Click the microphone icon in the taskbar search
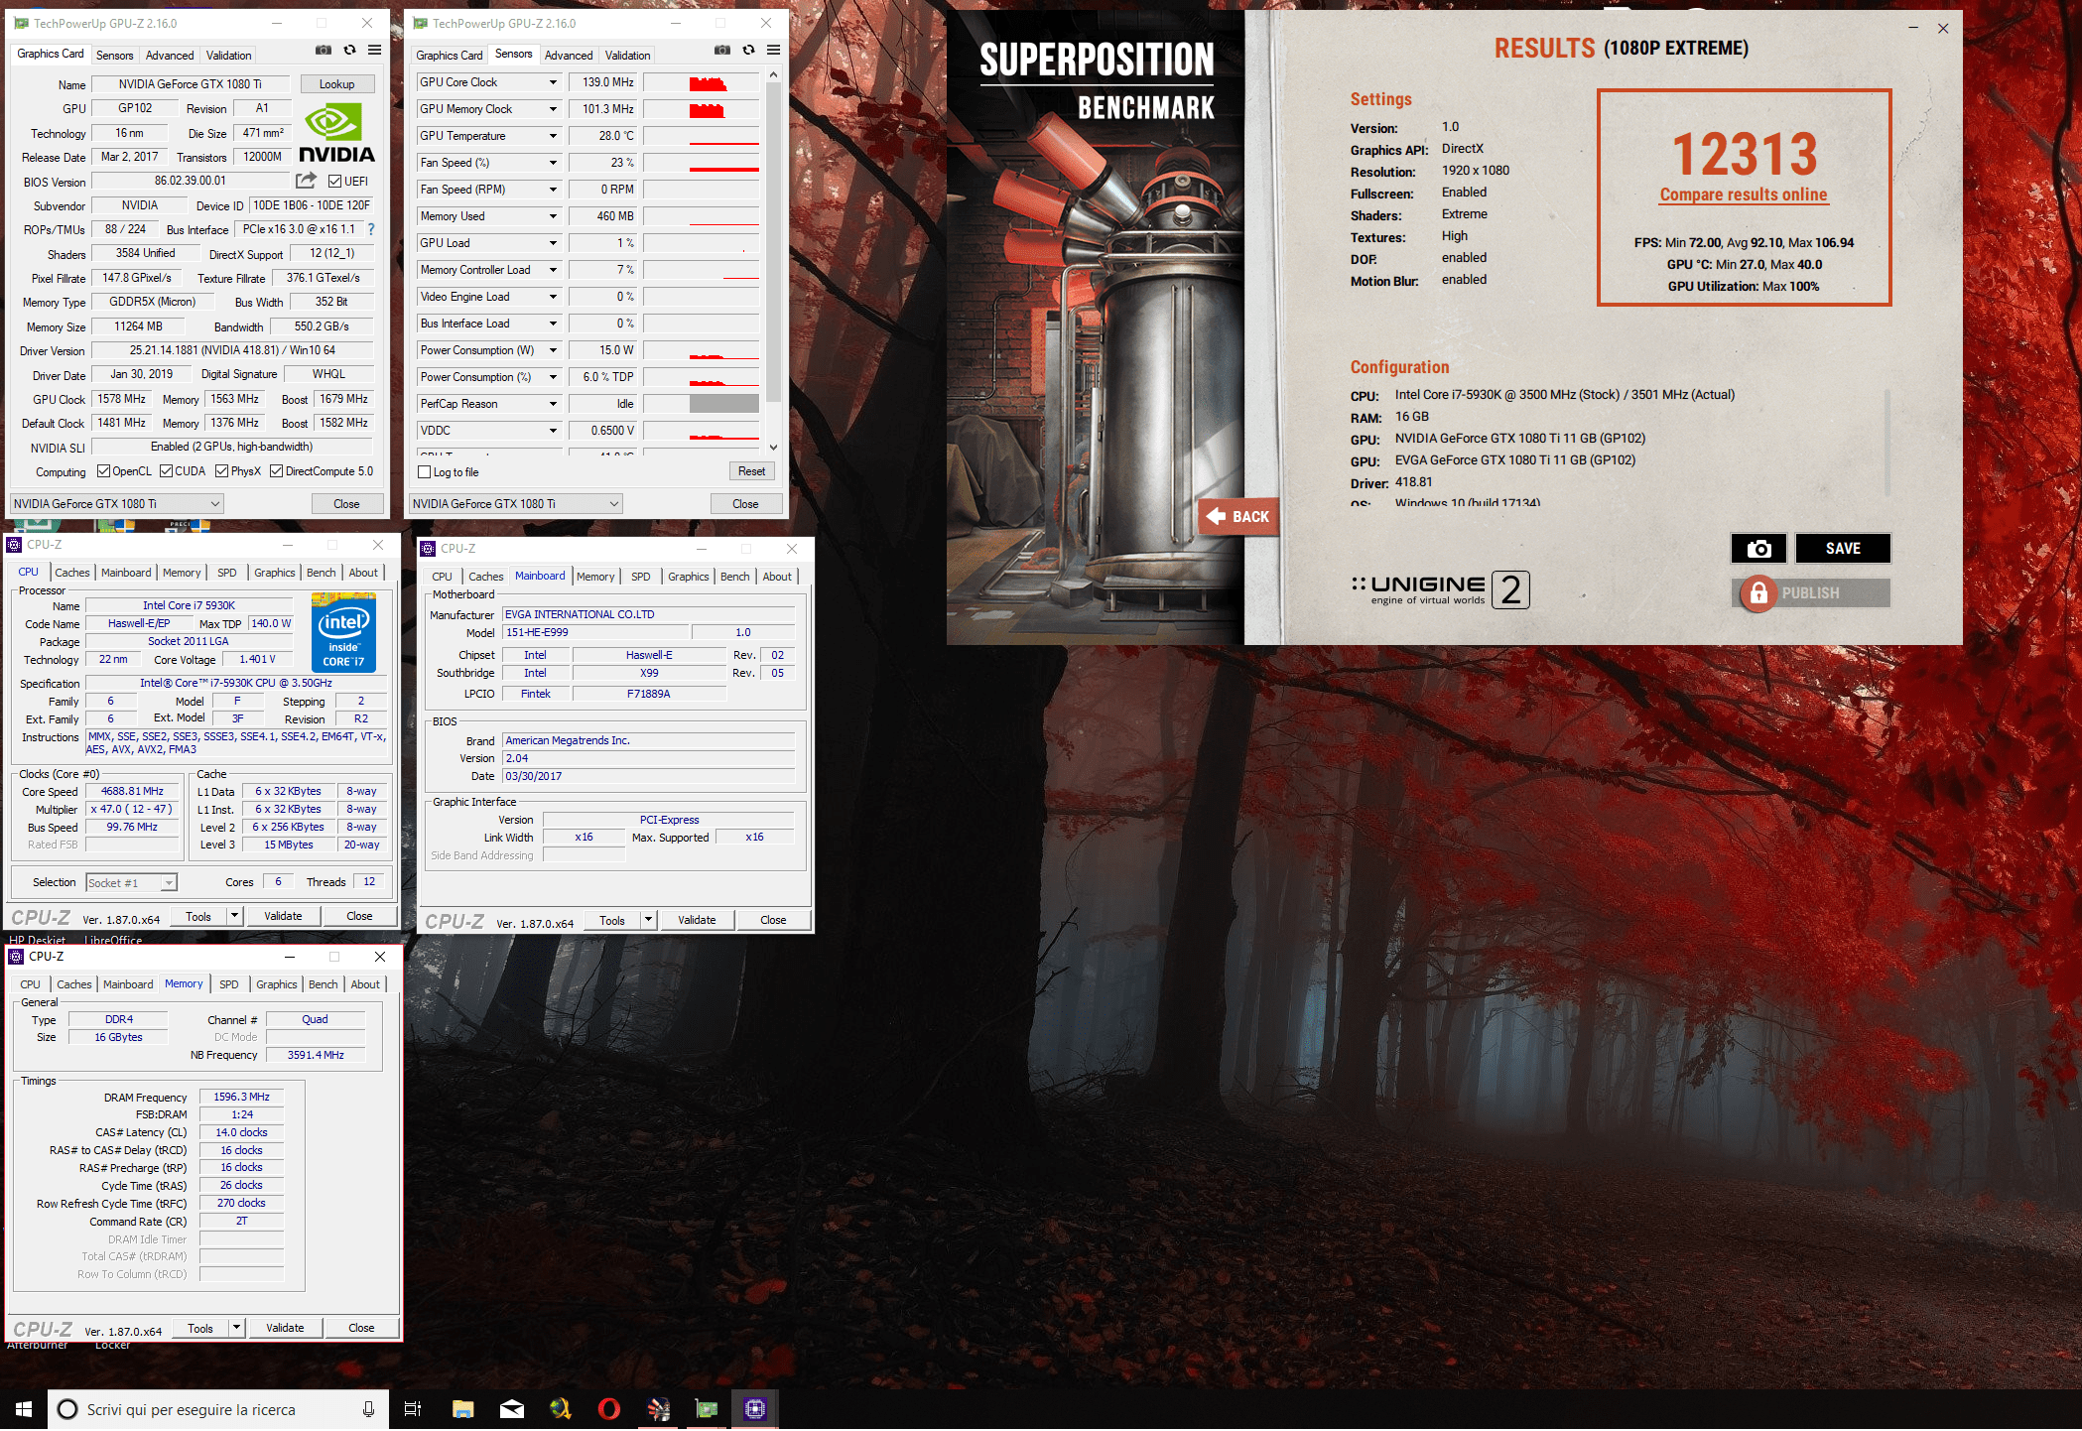This screenshot has height=1431, width=2082. (x=368, y=1409)
